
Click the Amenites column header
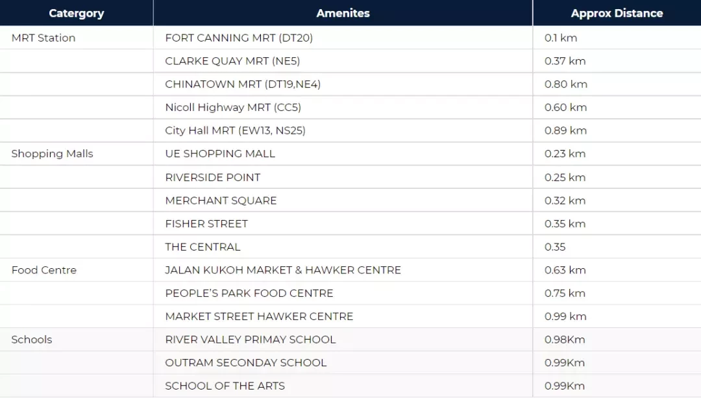[343, 14]
